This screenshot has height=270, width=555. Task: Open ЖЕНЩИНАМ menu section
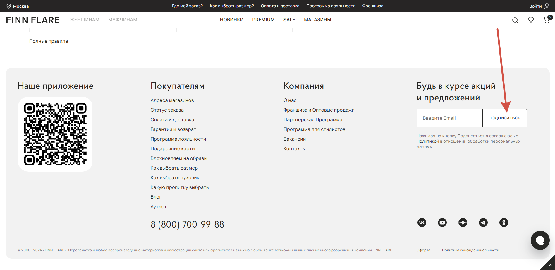(85, 20)
